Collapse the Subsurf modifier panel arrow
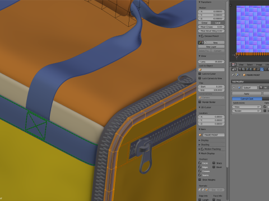Viewport: 269px width, 201px height. [234, 88]
